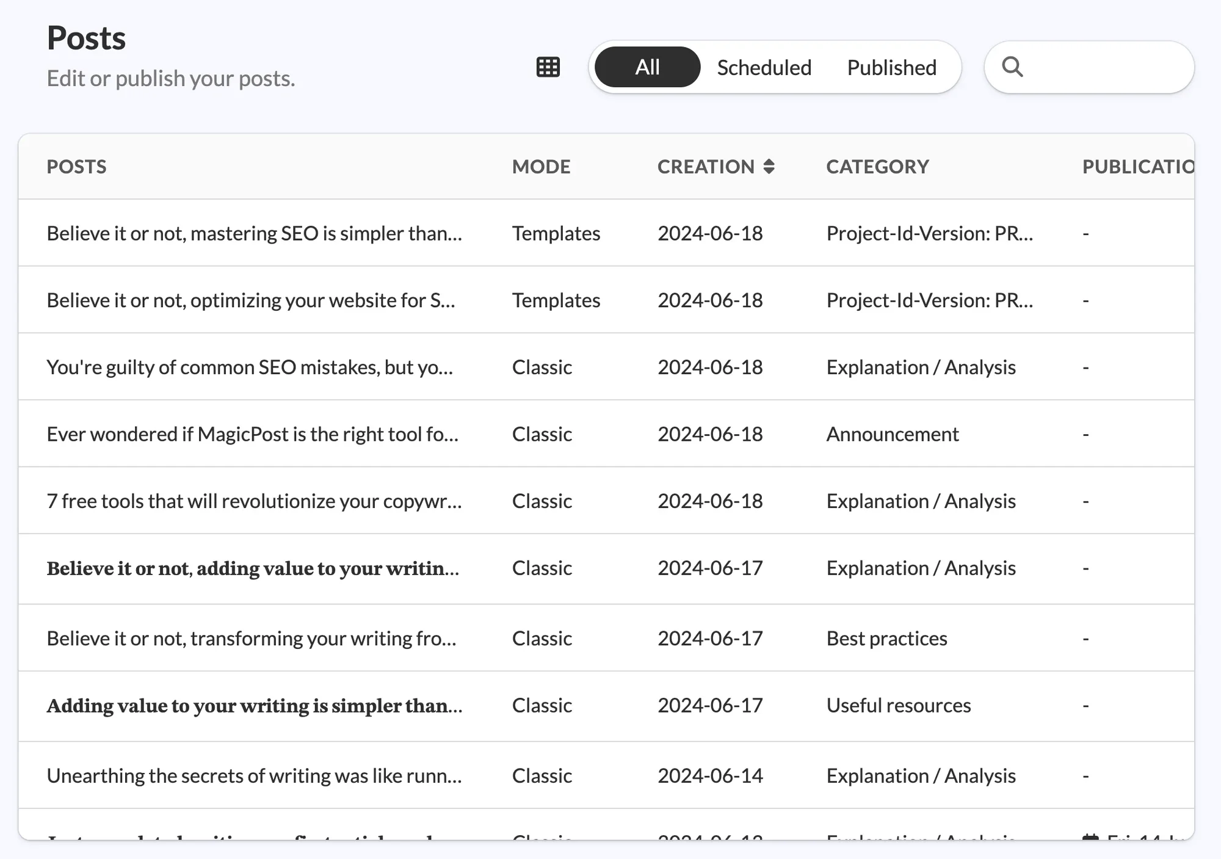The height and width of the screenshot is (859, 1221).
Task: Toggle the Creation column sort arrows
Action: click(x=770, y=166)
